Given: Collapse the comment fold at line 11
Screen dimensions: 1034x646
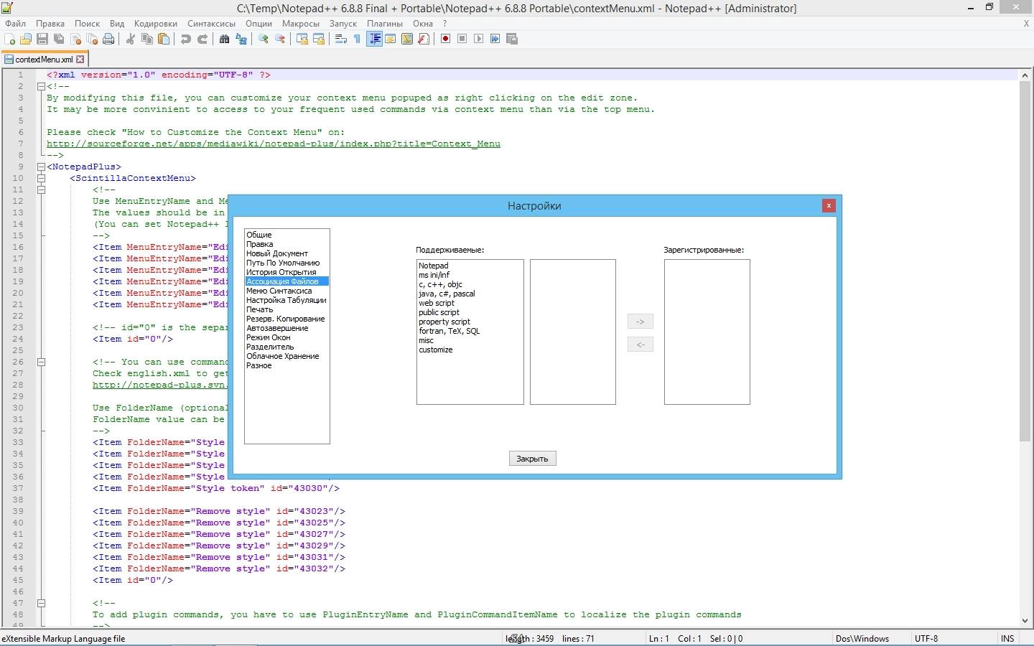Looking at the screenshot, I should [41, 189].
